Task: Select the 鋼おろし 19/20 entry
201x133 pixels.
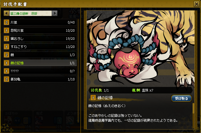Action: 40,38
